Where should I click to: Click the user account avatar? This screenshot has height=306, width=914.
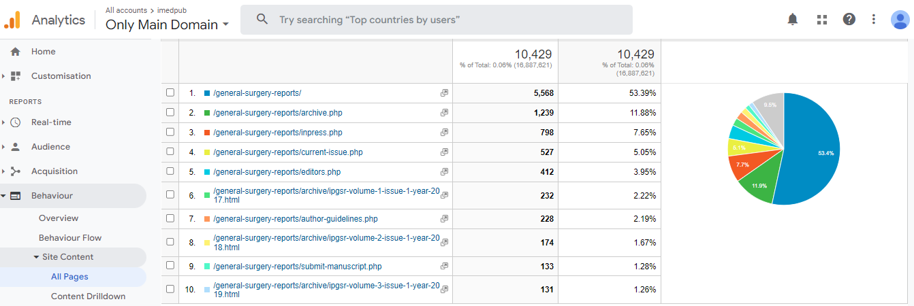point(900,19)
